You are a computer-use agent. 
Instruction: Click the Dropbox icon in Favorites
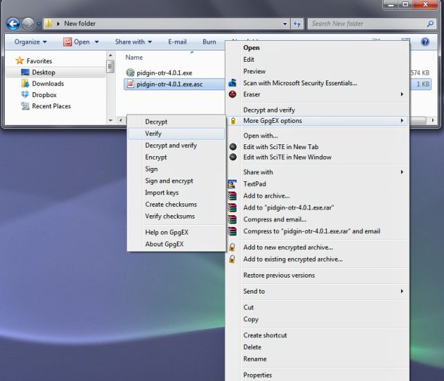point(25,94)
